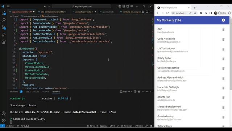
Task: Open a new Chrome tab
Action: (195, 8)
